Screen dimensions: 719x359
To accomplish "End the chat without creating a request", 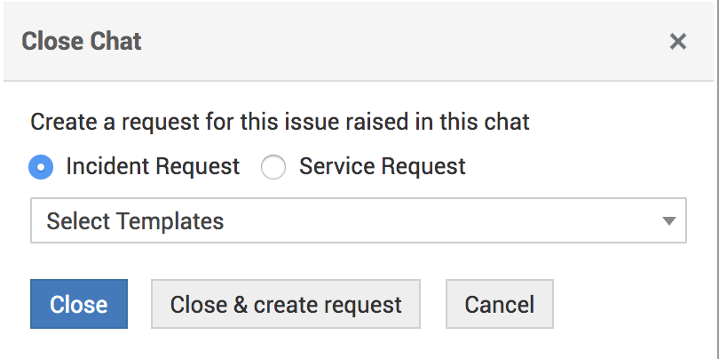I will coord(79,305).
